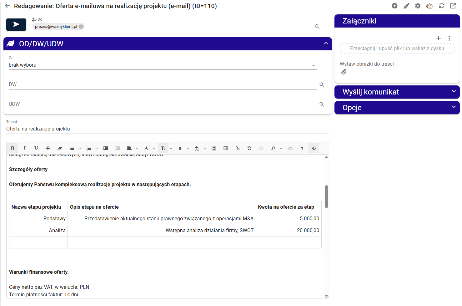462x306 pixels.
Task: Open the font size dropdown arrow
Action: click(x=171, y=149)
